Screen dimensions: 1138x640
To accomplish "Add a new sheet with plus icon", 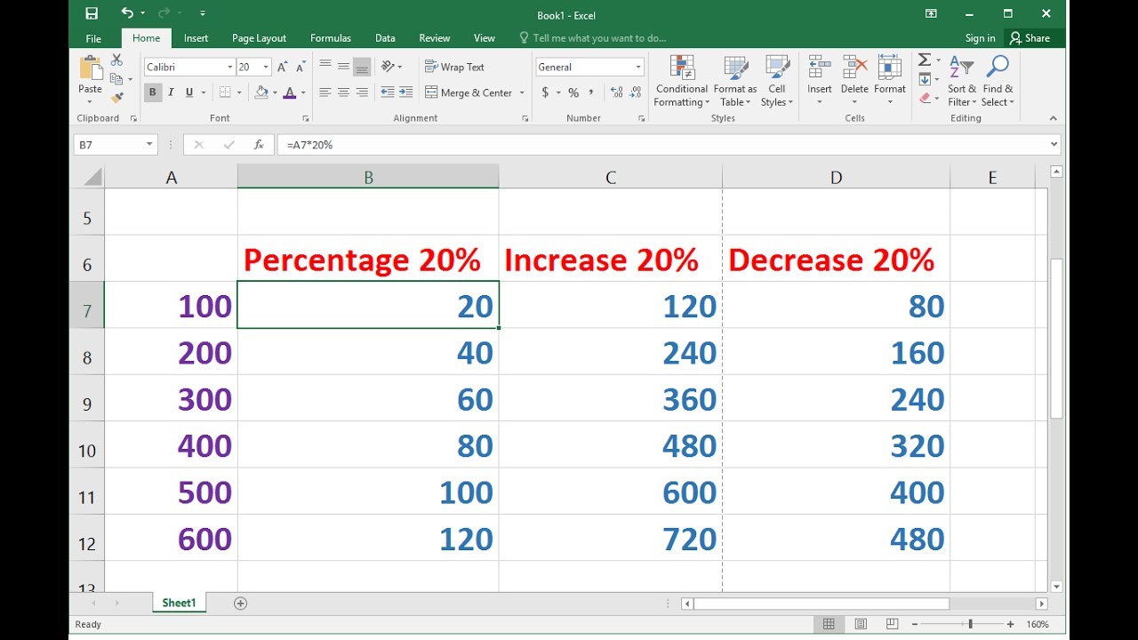I will pos(240,603).
